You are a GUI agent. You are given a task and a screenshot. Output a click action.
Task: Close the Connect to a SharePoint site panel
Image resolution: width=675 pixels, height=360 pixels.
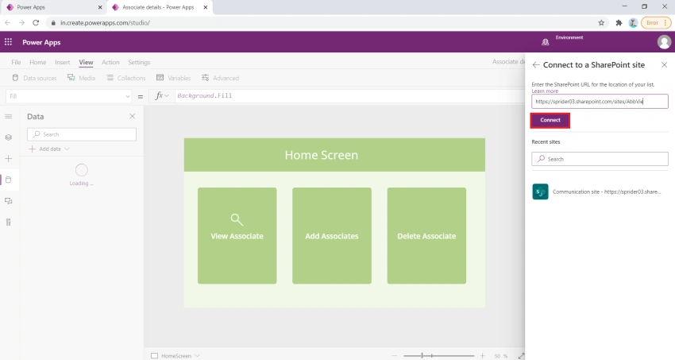tap(664, 65)
